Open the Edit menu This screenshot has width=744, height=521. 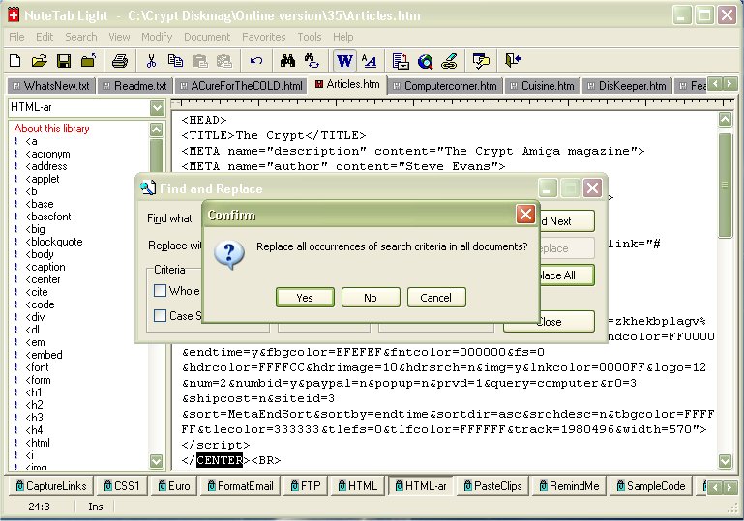click(45, 37)
